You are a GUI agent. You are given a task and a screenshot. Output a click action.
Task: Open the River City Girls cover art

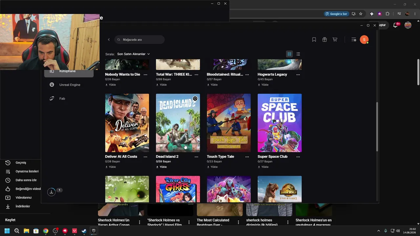pyautogui.click(x=178, y=189)
